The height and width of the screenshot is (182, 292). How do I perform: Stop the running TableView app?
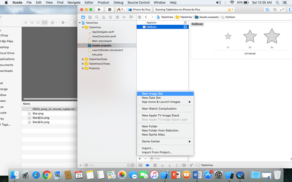tap(110, 10)
